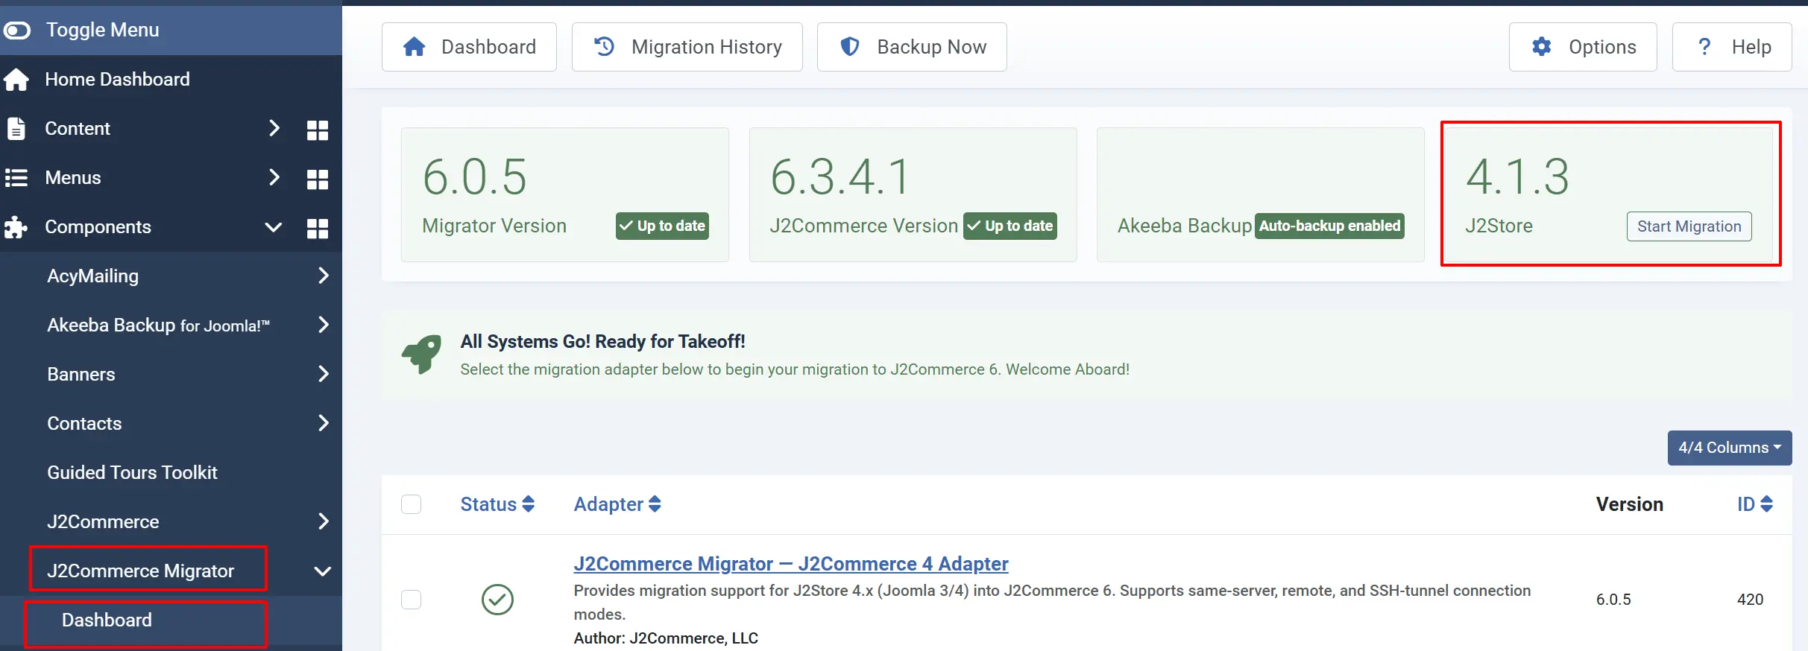Open Home Dashboard from the sidebar
Viewport: 1808px width, 651px height.
point(117,79)
